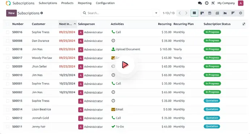The image size is (250, 134).
Task: Click the clock activity icon for S00002
Action: click(113, 92)
